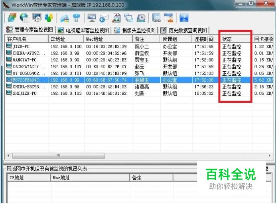Select client JIZE-PC in the list

[139, 47]
